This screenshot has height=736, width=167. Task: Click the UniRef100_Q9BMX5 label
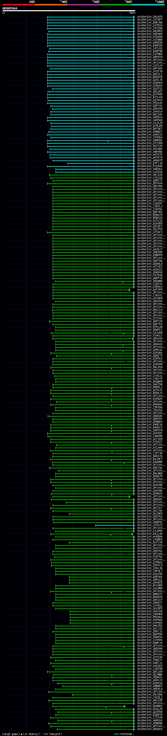pyautogui.click(x=150, y=255)
